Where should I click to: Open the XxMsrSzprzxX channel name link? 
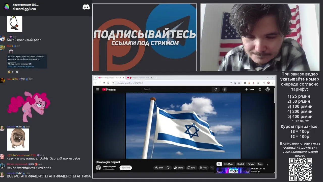pos(110,167)
